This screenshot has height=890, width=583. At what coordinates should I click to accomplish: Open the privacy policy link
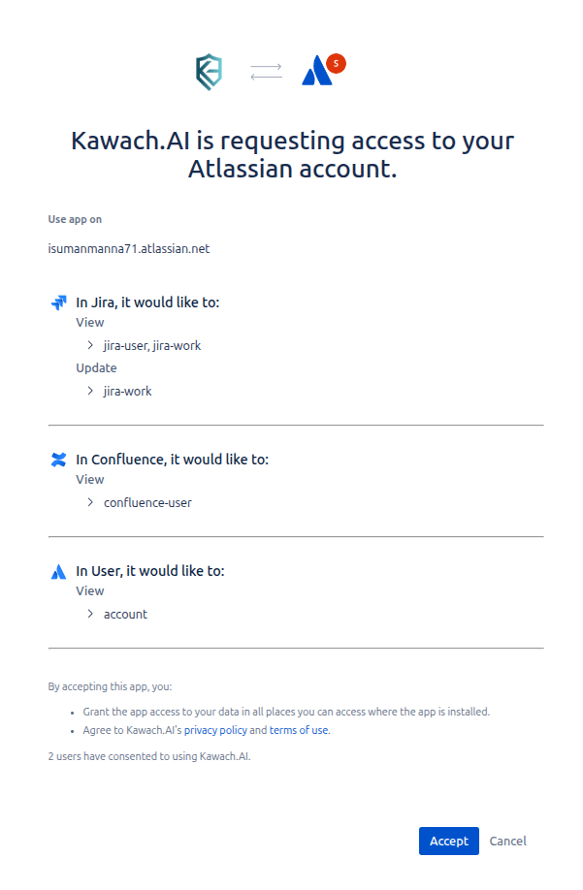[x=215, y=730]
